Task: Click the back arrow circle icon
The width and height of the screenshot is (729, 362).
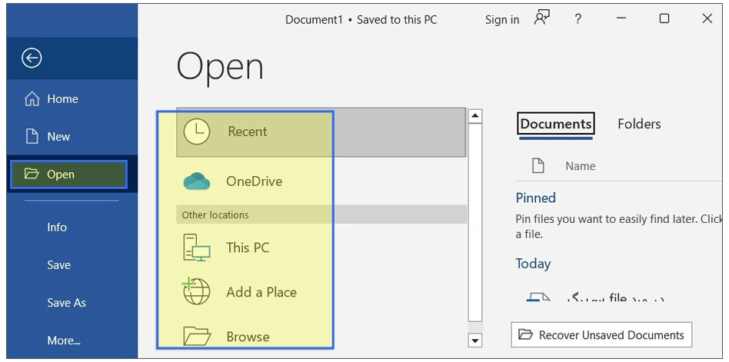Action: (x=32, y=58)
